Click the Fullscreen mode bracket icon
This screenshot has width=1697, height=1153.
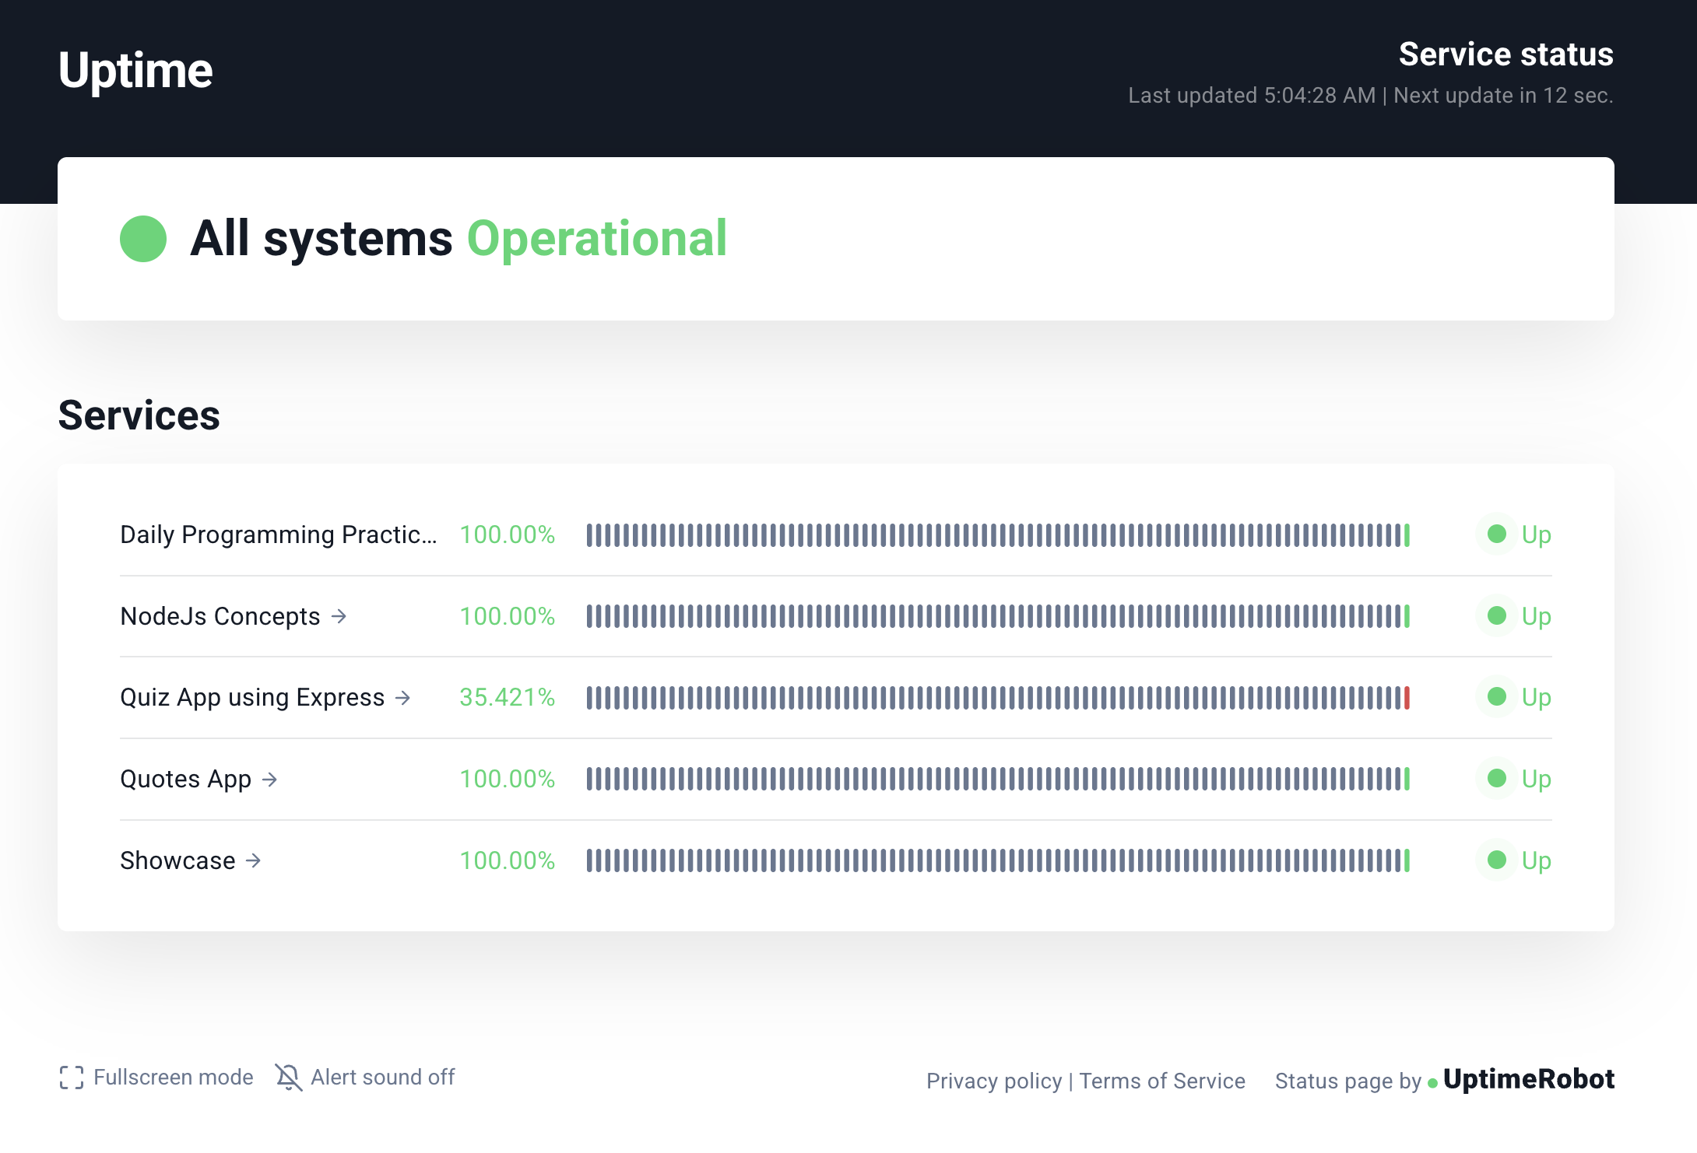pos(72,1078)
